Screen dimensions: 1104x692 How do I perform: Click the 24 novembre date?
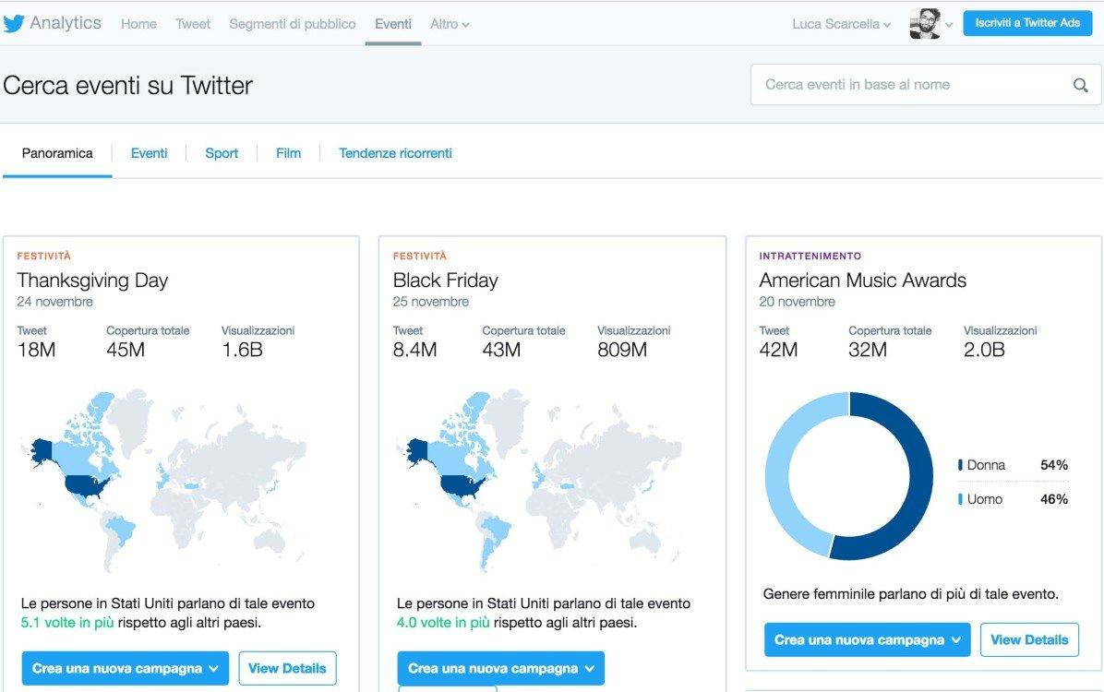(x=54, y=302)
